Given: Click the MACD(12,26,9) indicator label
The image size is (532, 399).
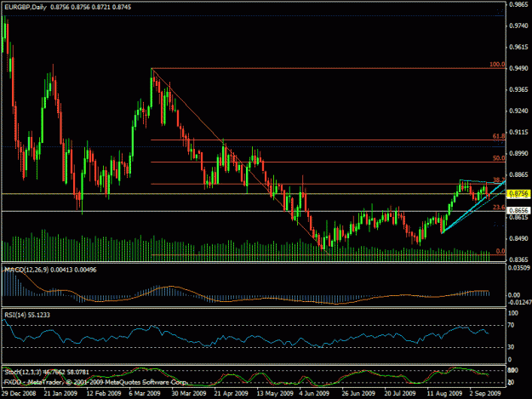Looking at the screenshot, I should 50,270.
